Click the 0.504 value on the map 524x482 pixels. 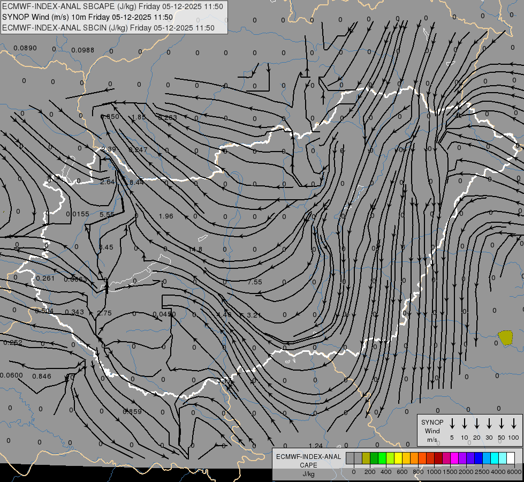click(44, 311)
